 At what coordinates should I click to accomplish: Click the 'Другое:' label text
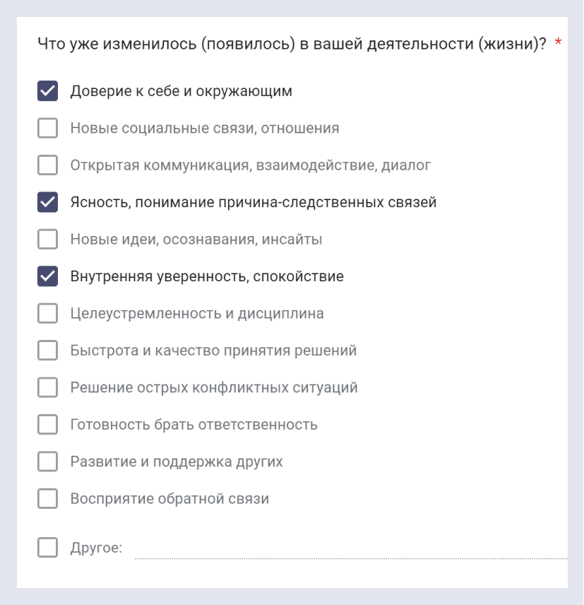[x=95, y=548]
